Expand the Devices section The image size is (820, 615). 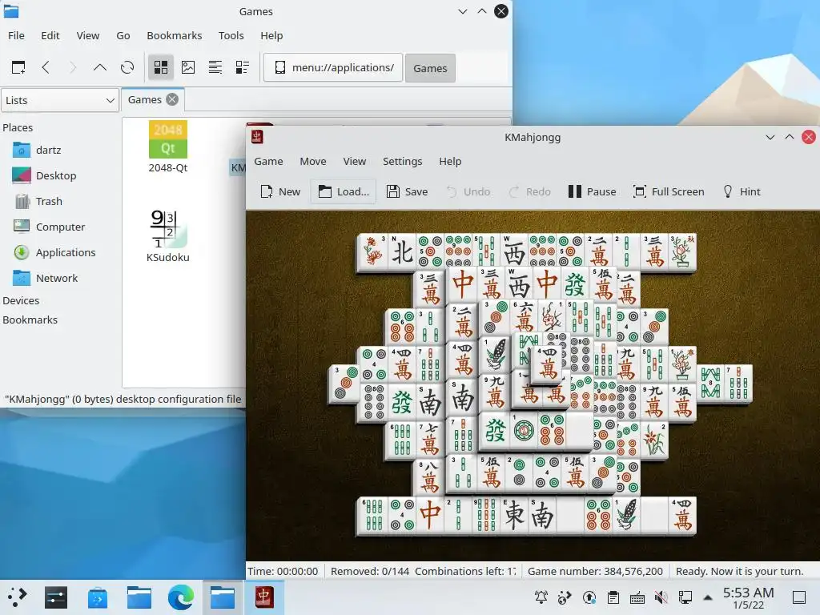(x=21, y=301)
